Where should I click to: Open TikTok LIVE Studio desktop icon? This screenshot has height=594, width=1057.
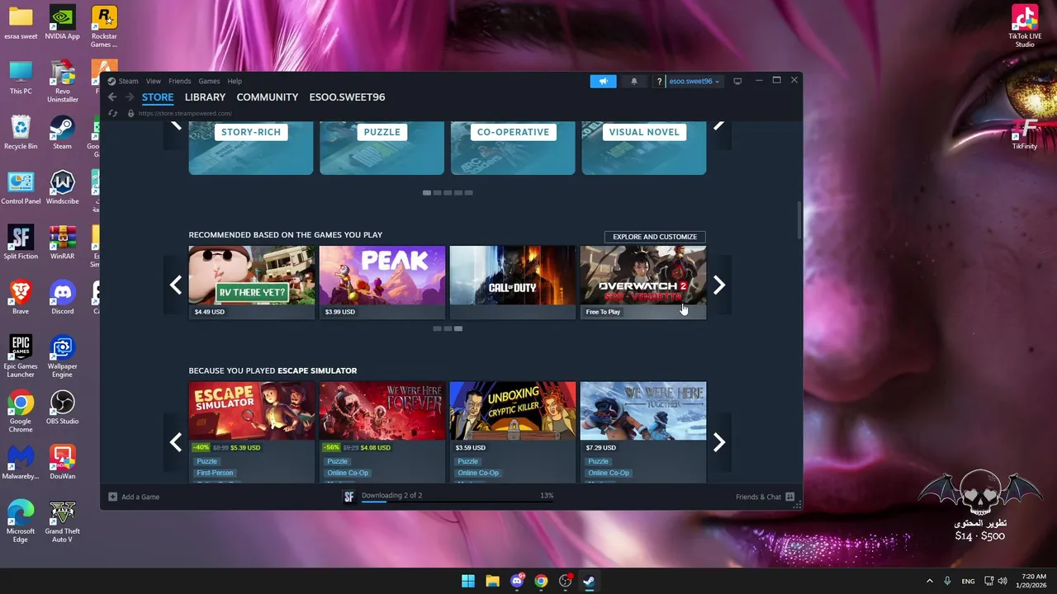(1025, 26)
